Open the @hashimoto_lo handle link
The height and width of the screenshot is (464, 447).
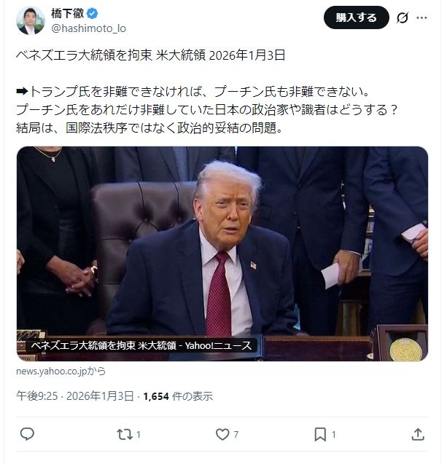[88, 28]
